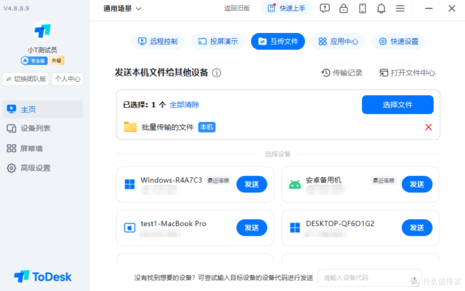Select the 互传文件 tab
The height and width of the screenshot is (291, 465).
coord(278,41)
